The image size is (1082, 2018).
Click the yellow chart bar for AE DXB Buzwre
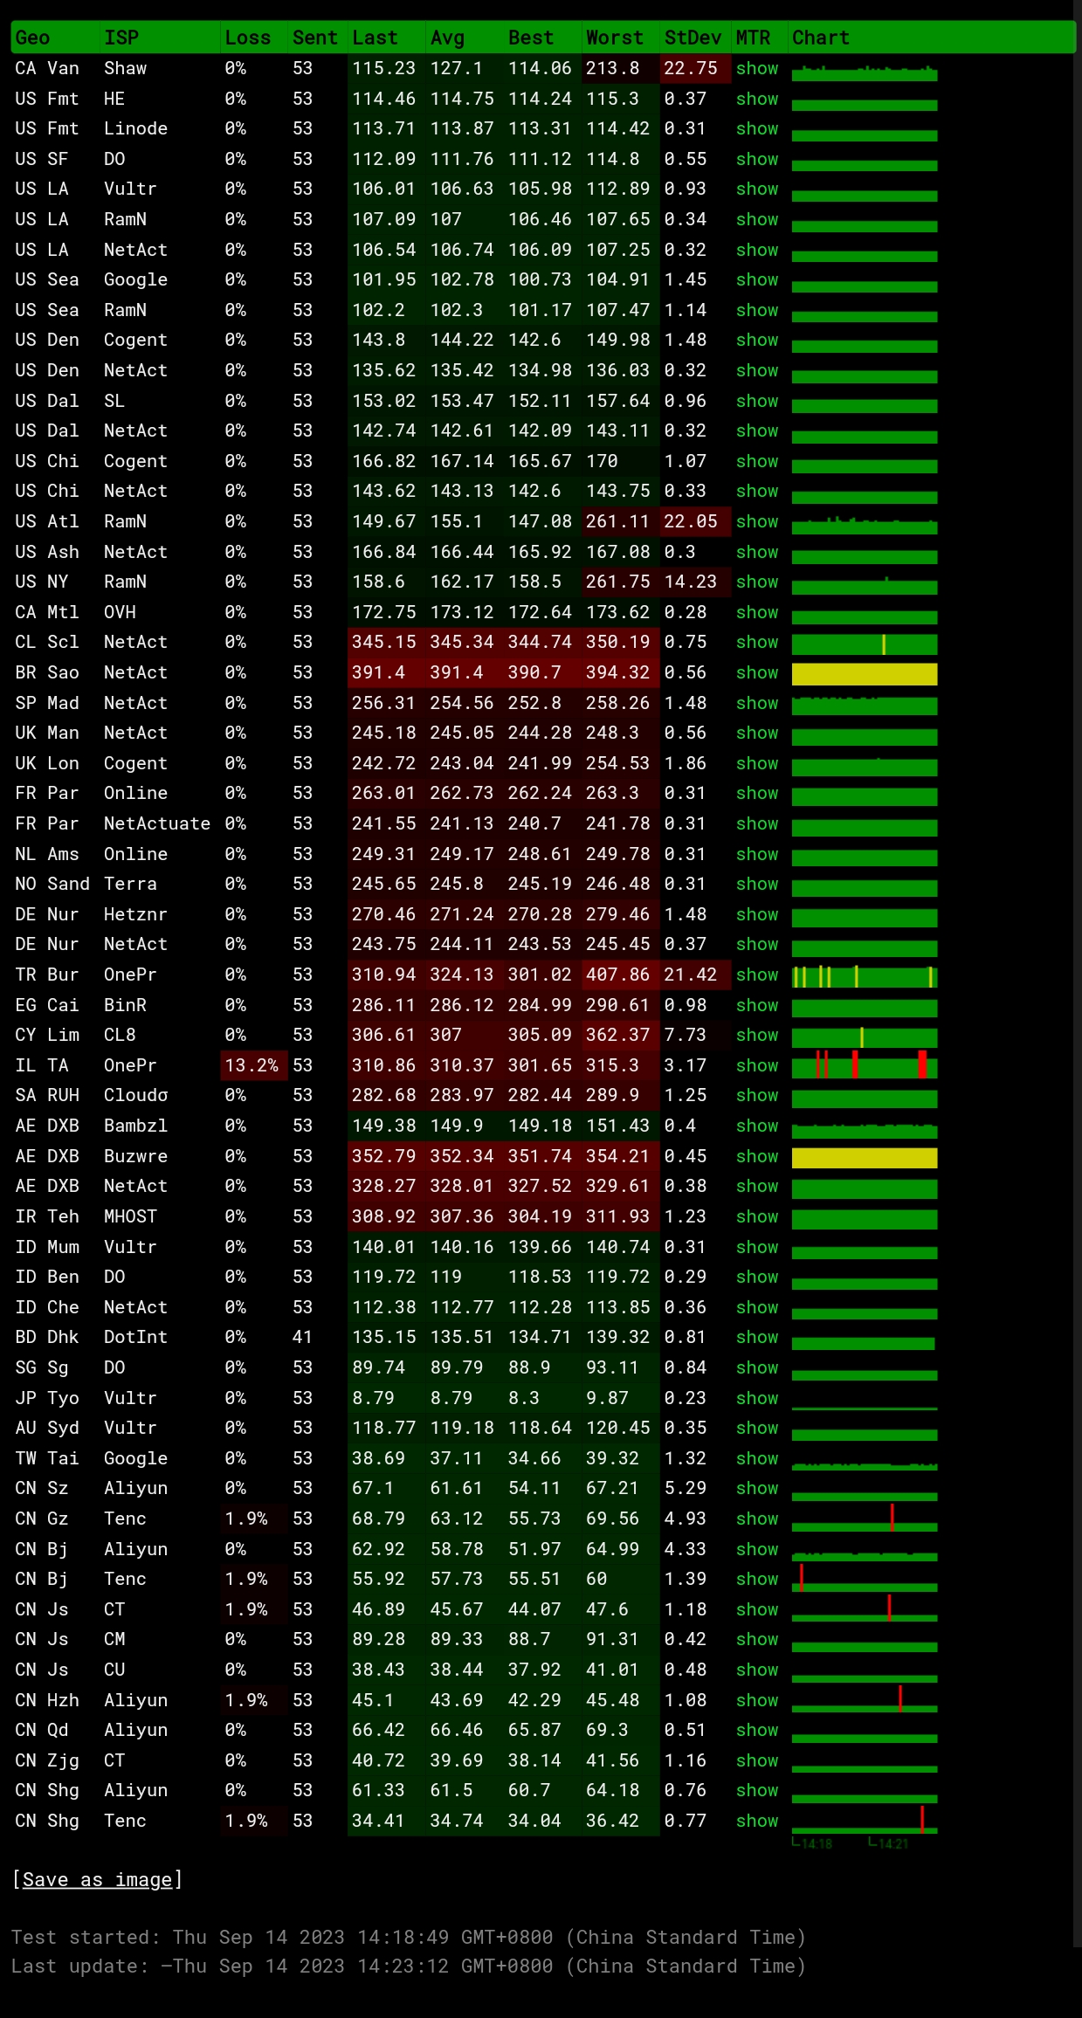click(865, 1158)
